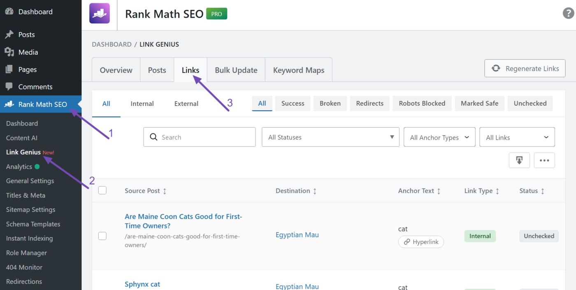The image size is (576, 290).
Task: Open the Bulk Update tab
Action: pos(236,70)
